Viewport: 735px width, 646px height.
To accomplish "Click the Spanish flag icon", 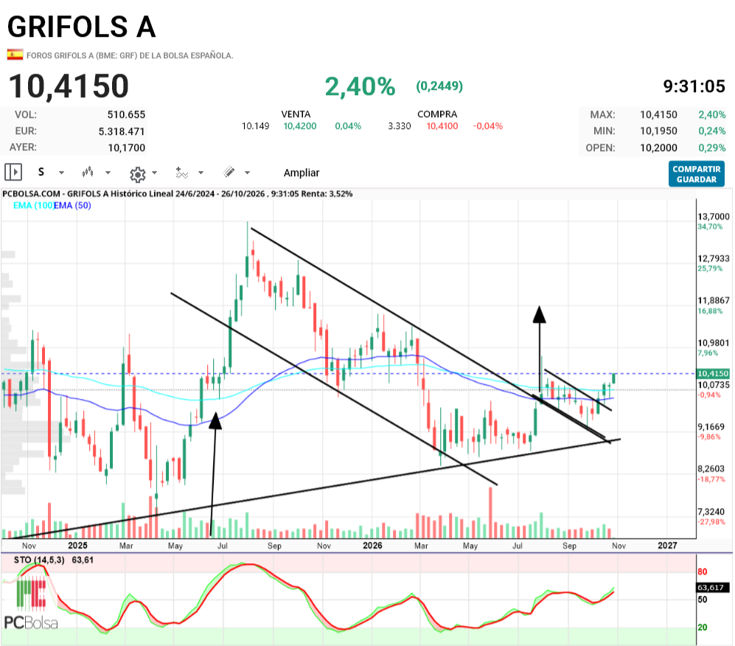I will (15, 55).
